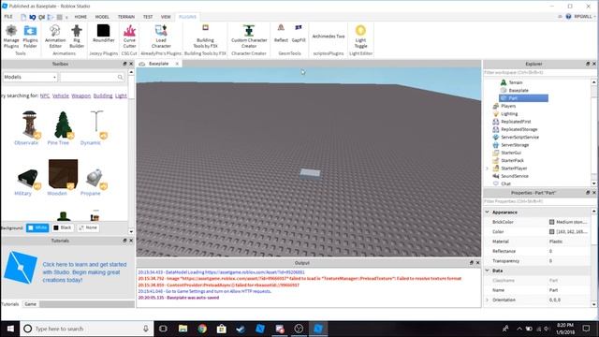Select the Curve Cutter plugin
This screenshot has width=599, height=337.
[x=129, y=37]
